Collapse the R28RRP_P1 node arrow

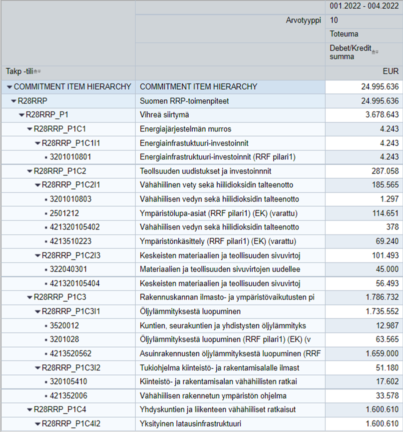(21, 115)
